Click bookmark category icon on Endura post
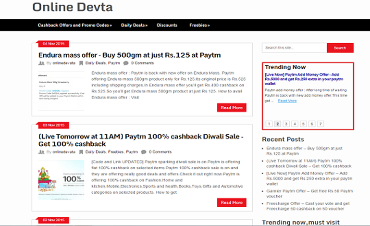The image size is (370, 226). pyautogui.click(x=81, y=63)
